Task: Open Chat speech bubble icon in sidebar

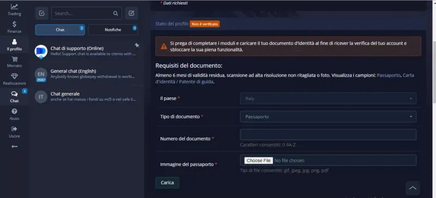Action: pos(14,94)
